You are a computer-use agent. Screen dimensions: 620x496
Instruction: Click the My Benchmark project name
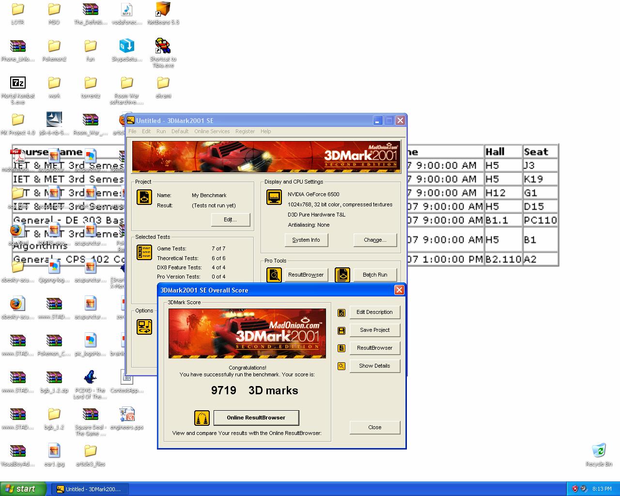point(209,196)
